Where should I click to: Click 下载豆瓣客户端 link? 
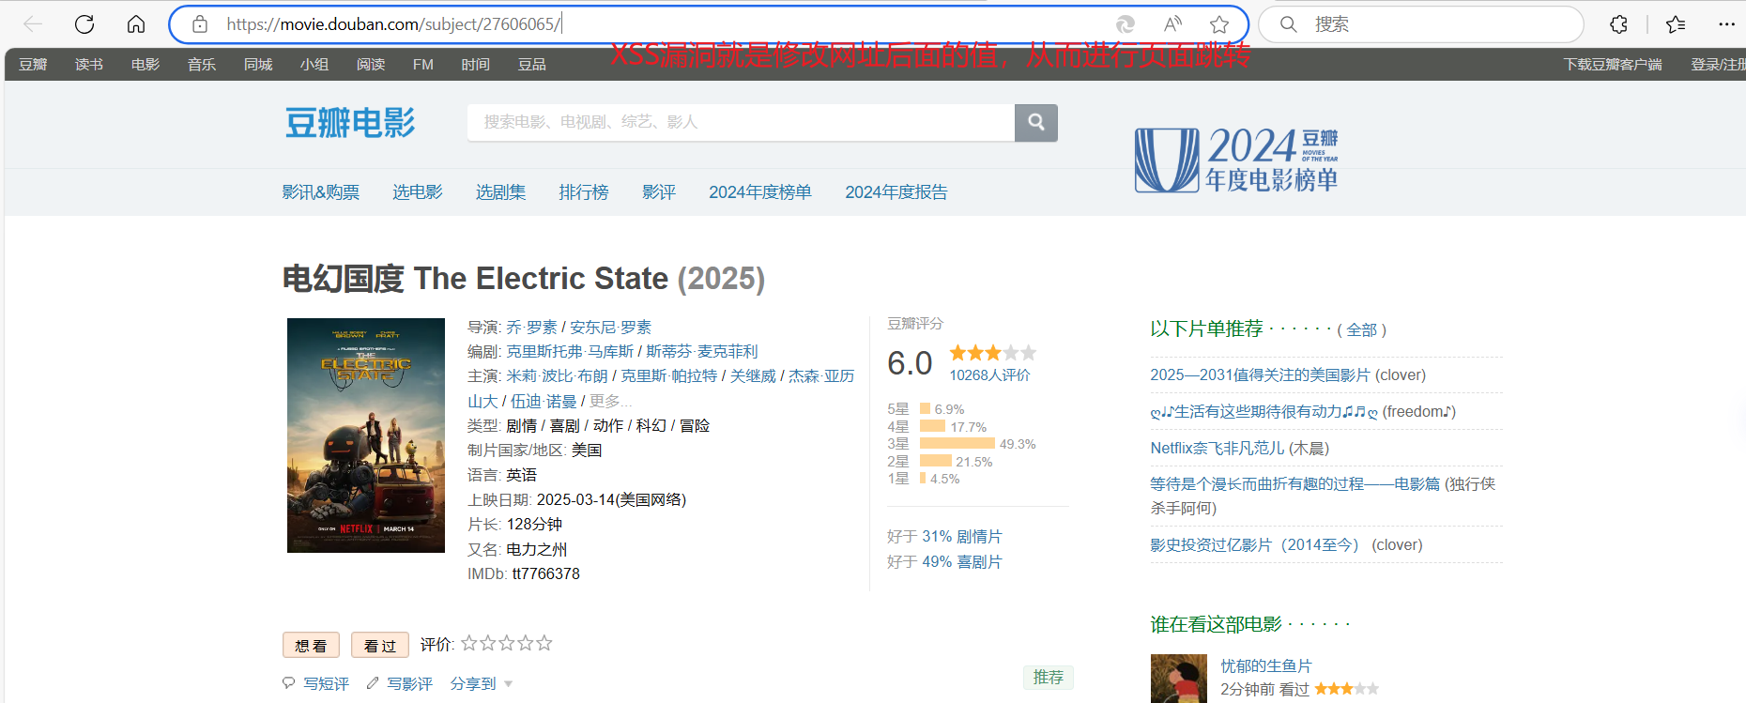[x=1613, y=65]
